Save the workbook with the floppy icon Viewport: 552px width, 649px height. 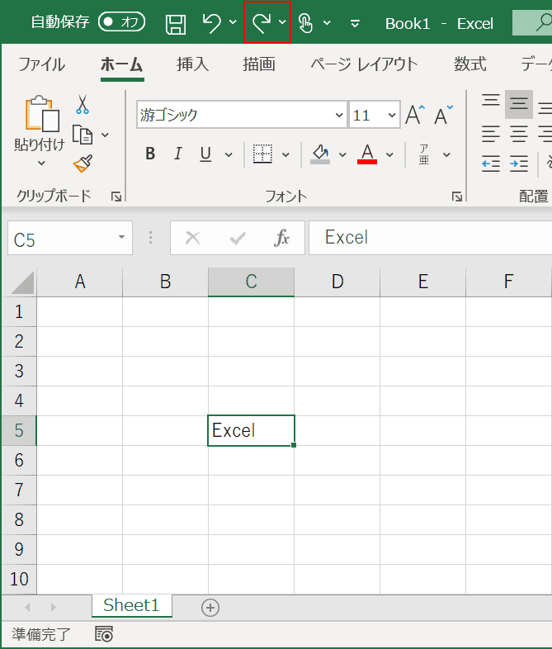click(175, 24)
